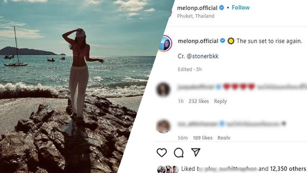The image size is (307, 173).
Task: Open melonp.official header username
Action: [x=197, y=8]
